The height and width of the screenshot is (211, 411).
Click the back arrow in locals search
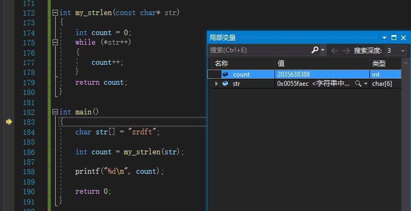click(335, 51)
